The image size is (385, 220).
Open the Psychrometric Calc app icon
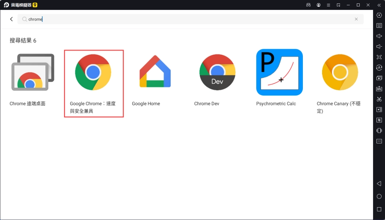279,72
